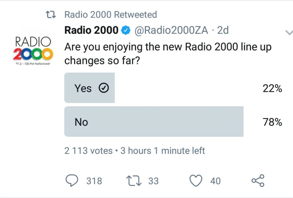Expand the tweet options chevron
This screenshot has height=198, width=293.
[x=289, y=32]
